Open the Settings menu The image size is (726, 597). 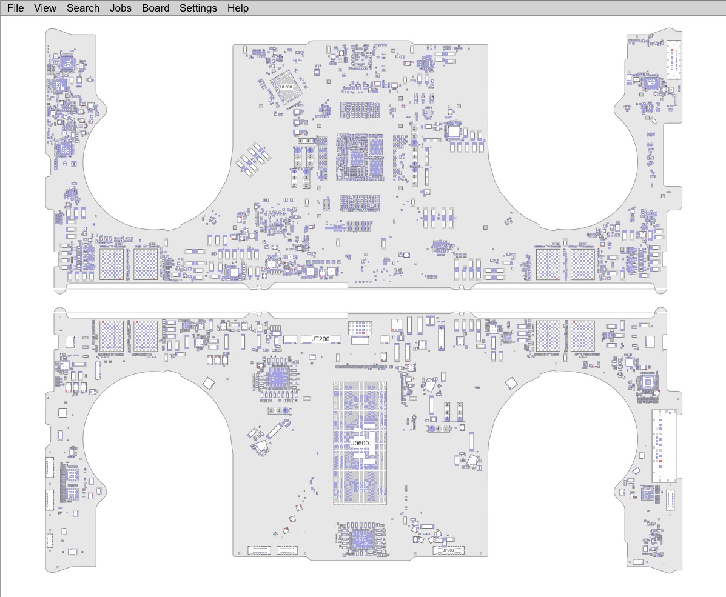click(198, 8)
